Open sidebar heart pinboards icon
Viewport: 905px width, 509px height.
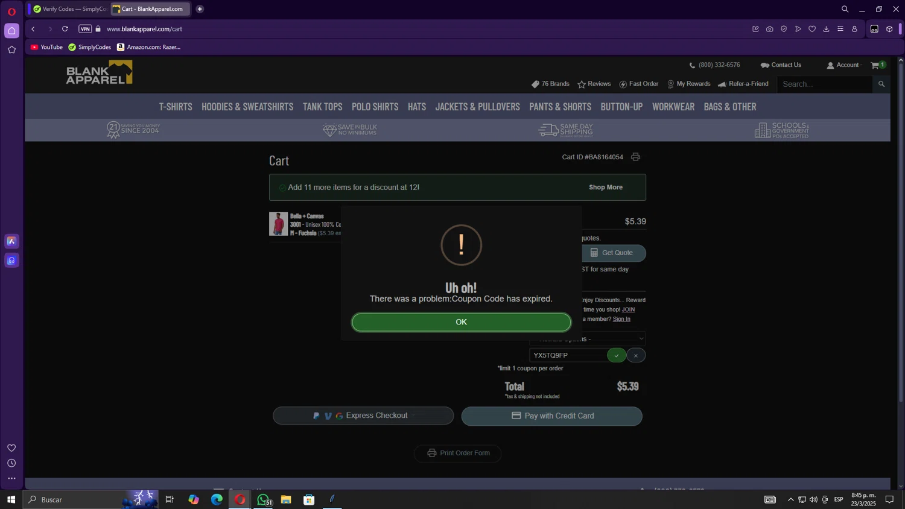click(x=11, y=447)
